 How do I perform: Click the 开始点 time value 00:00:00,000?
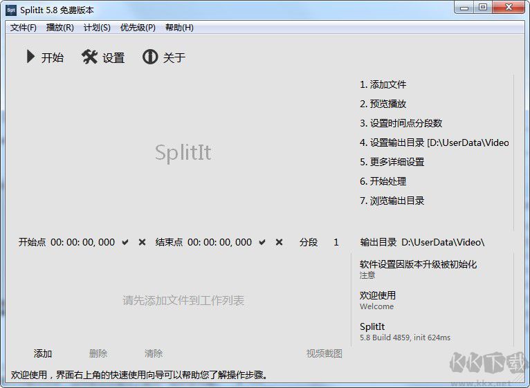(82, 242)
